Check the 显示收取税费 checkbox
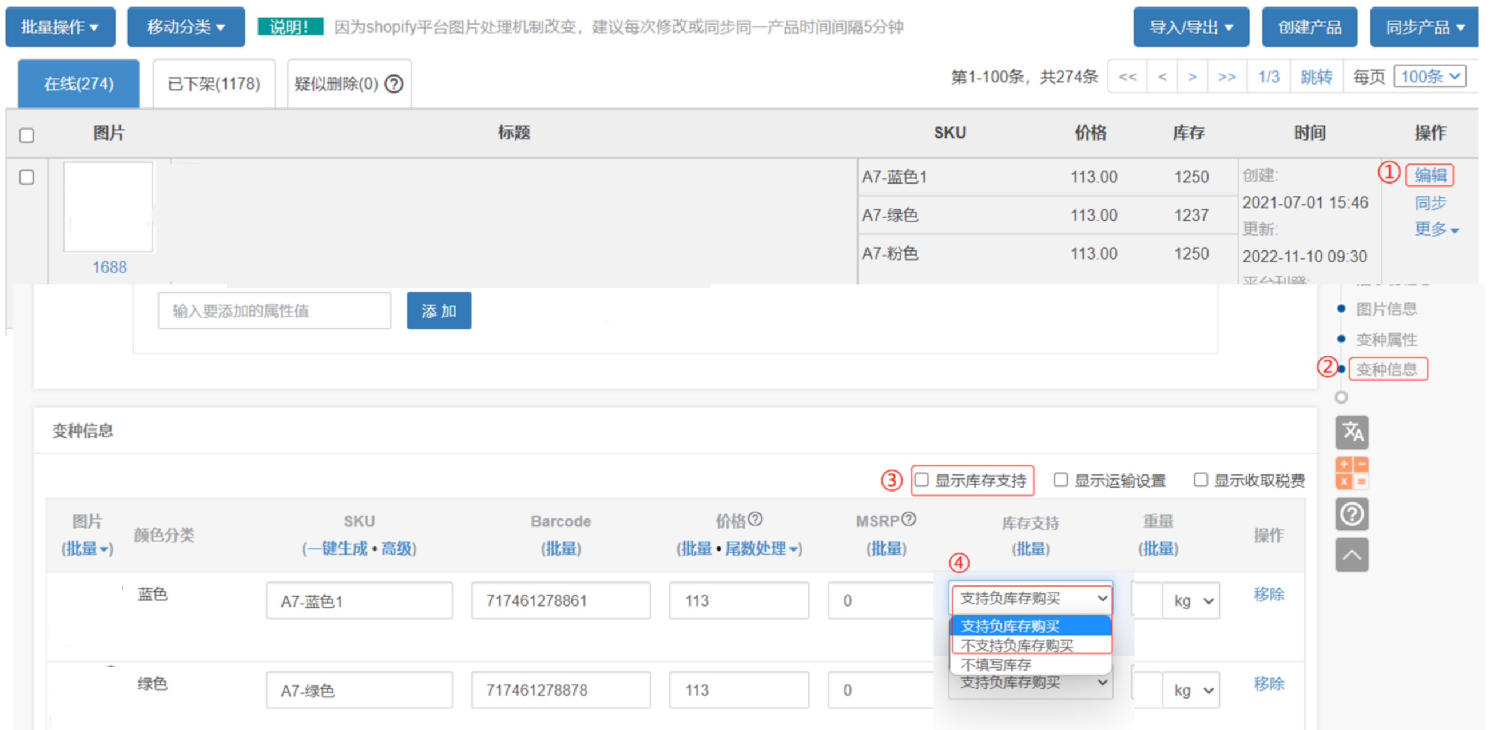 [x=1200, y=480]
